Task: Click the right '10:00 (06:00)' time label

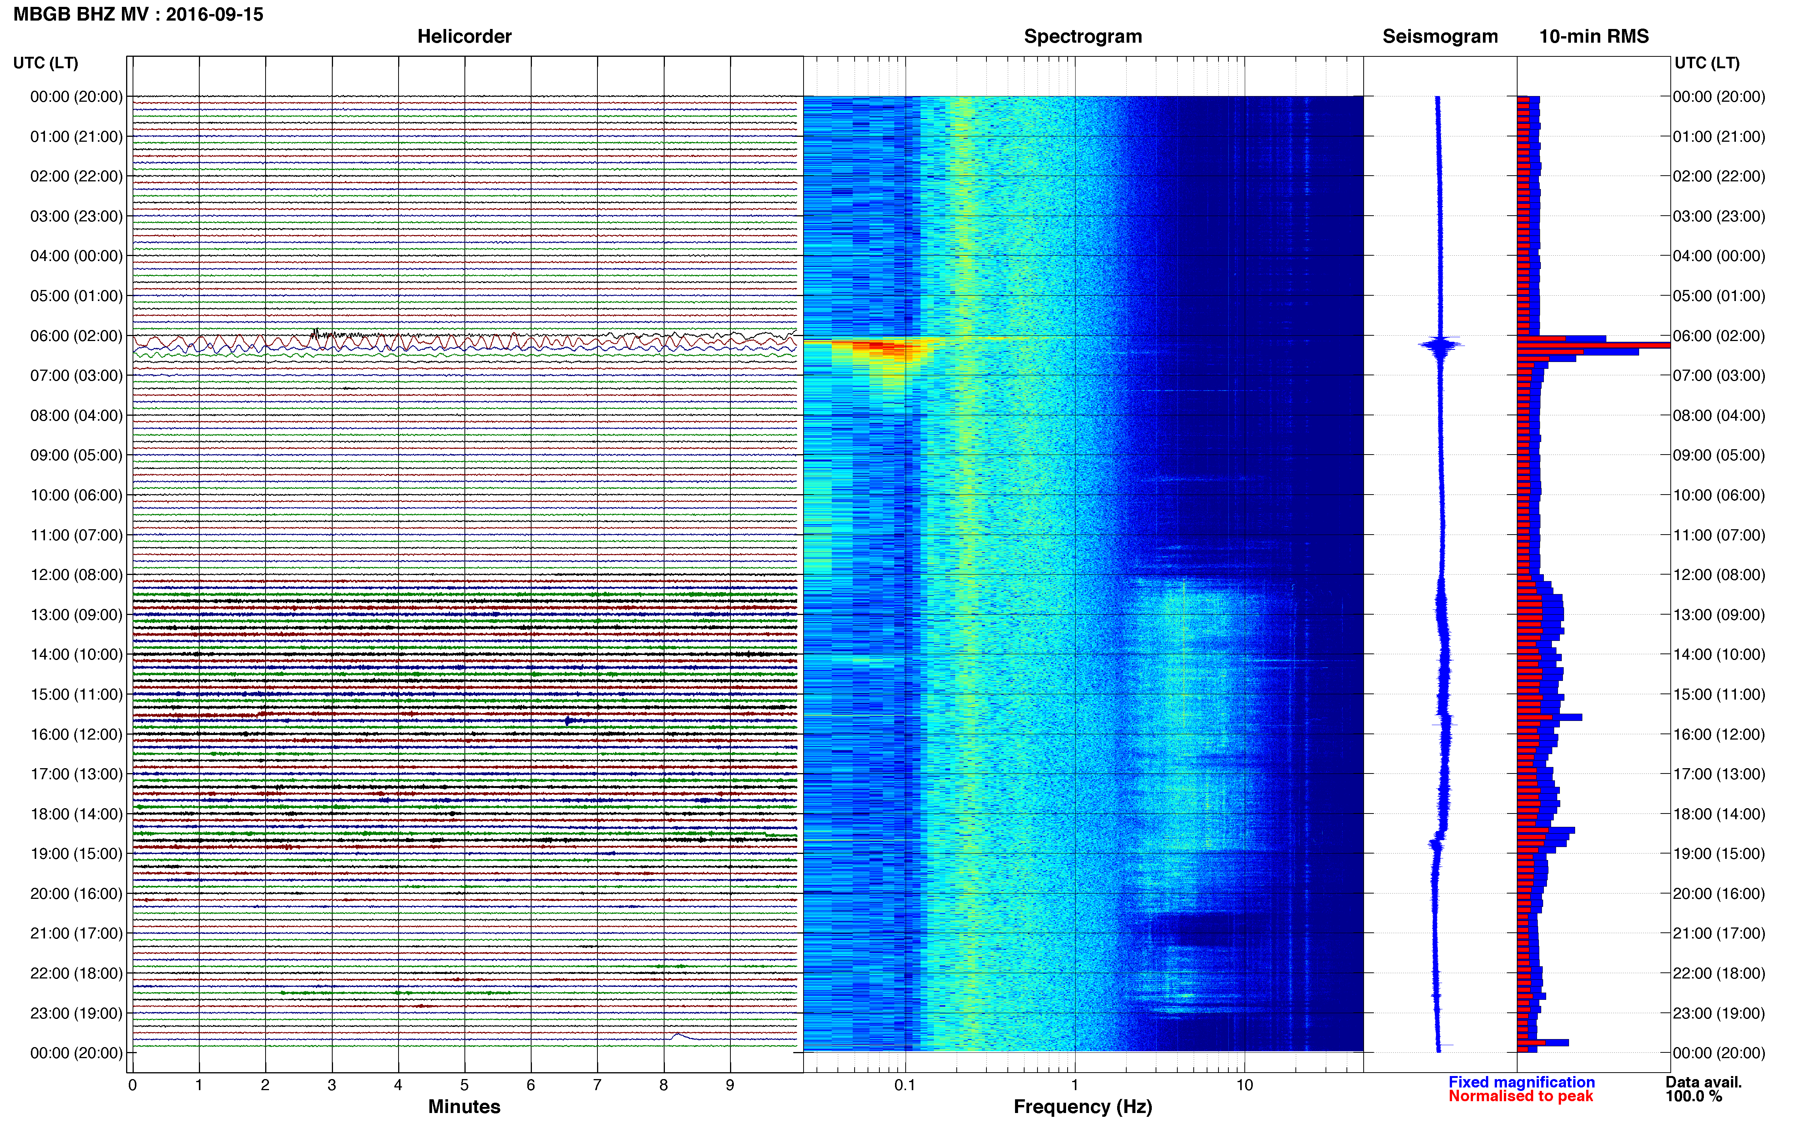Action: tap(1719, 495)
